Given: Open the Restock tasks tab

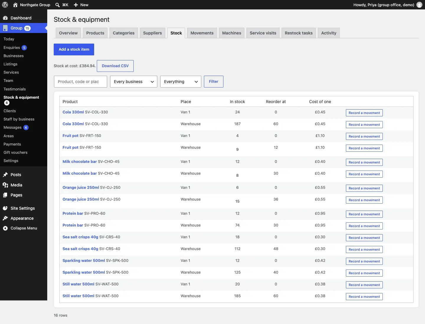Looking at the screenshot, I should [299, 33].
